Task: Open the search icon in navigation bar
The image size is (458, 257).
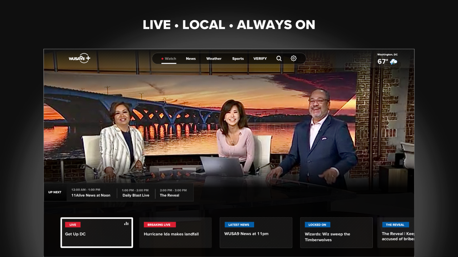Action: [x=279, y=58]
